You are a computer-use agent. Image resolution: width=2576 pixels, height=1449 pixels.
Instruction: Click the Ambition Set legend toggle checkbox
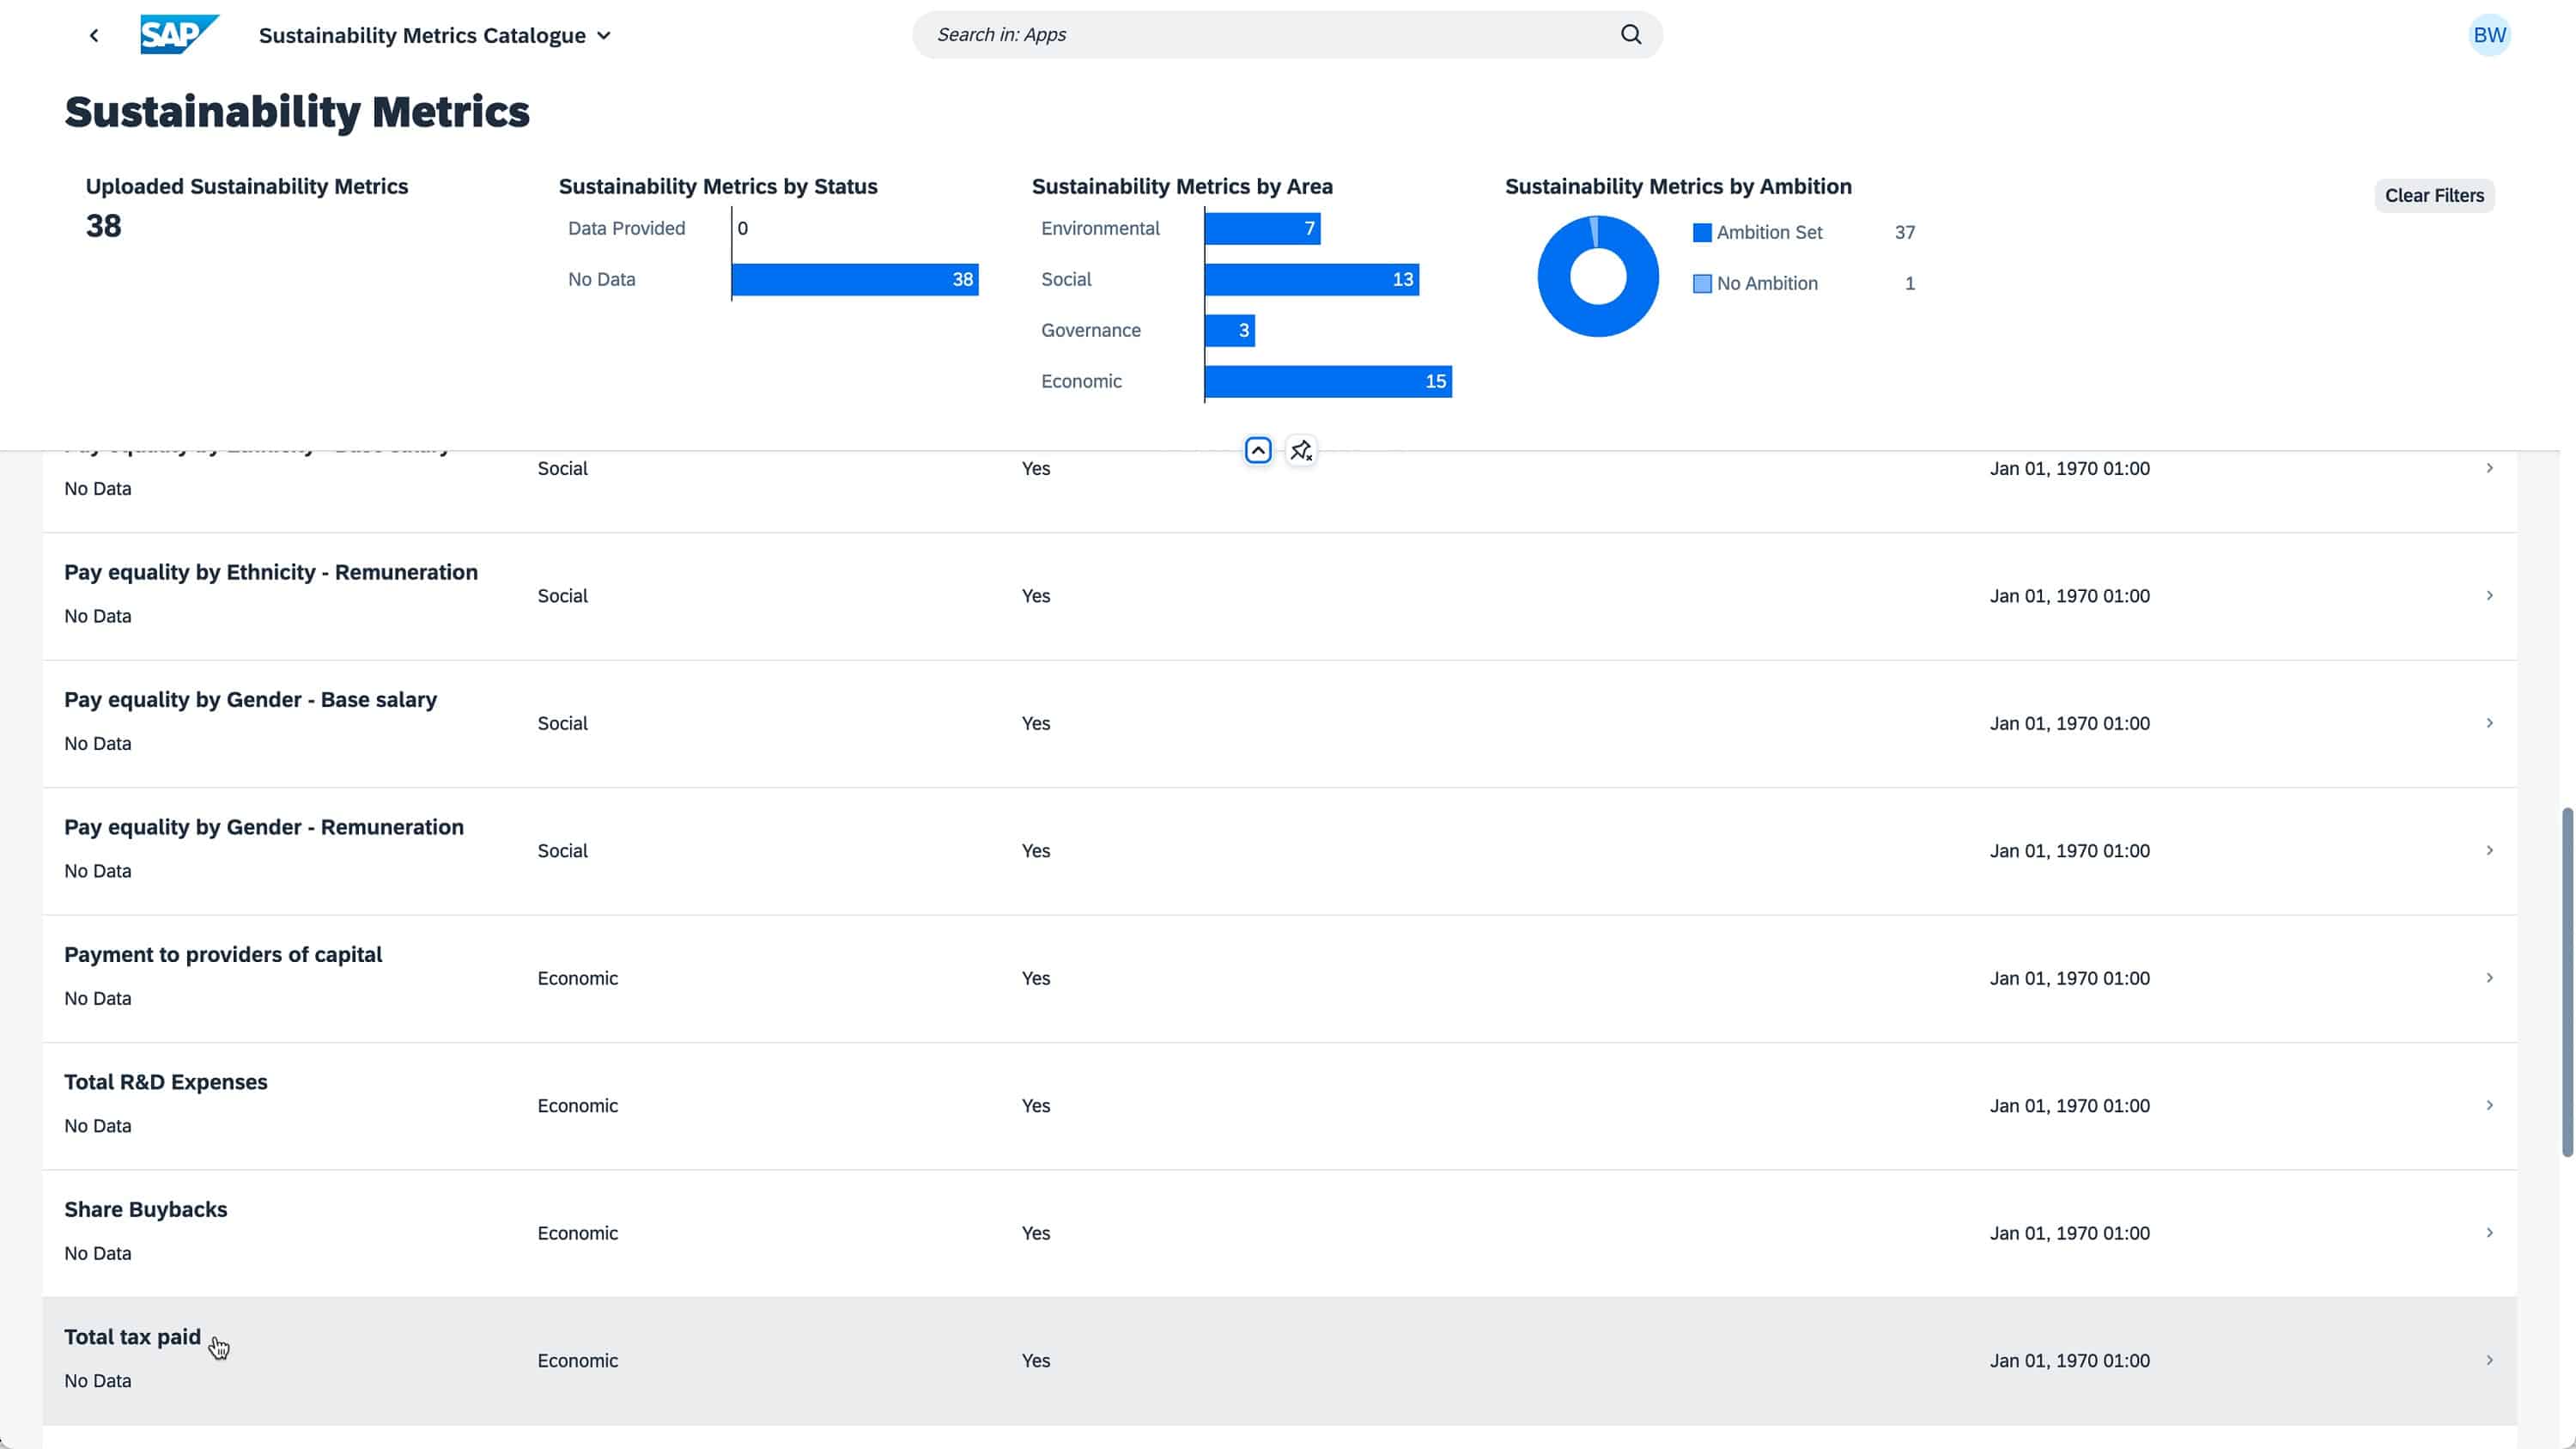tap(1702, 232)
